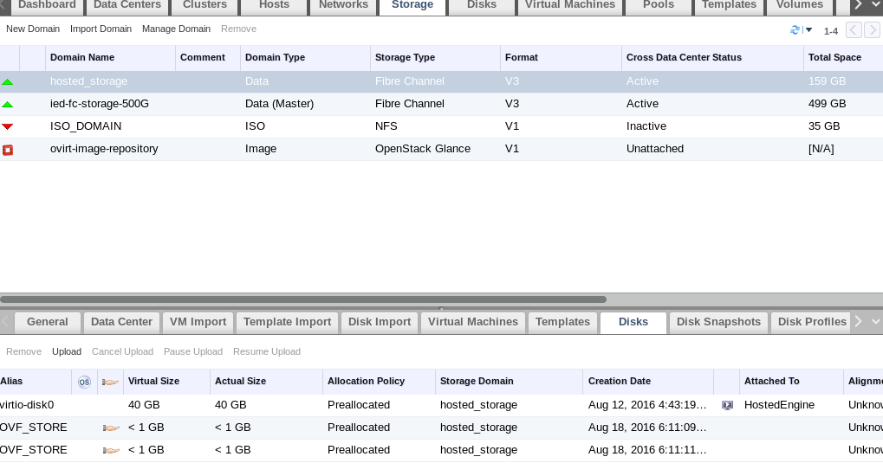883x476 pixels.
Task: Expand the sub-tabs overflow dropdown near Disk Profiles
Action: 875,322
